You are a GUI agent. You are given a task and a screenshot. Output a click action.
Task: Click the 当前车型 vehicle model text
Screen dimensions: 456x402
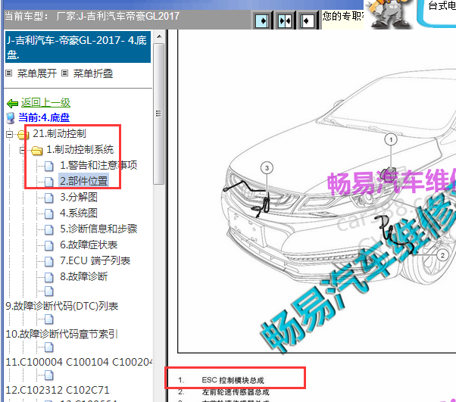[92, 17]
